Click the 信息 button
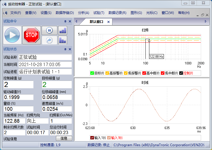Screen dimensions: 212x150 point(64,138)
